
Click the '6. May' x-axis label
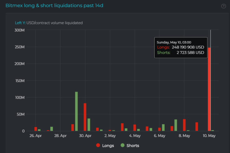coord(159,136)
